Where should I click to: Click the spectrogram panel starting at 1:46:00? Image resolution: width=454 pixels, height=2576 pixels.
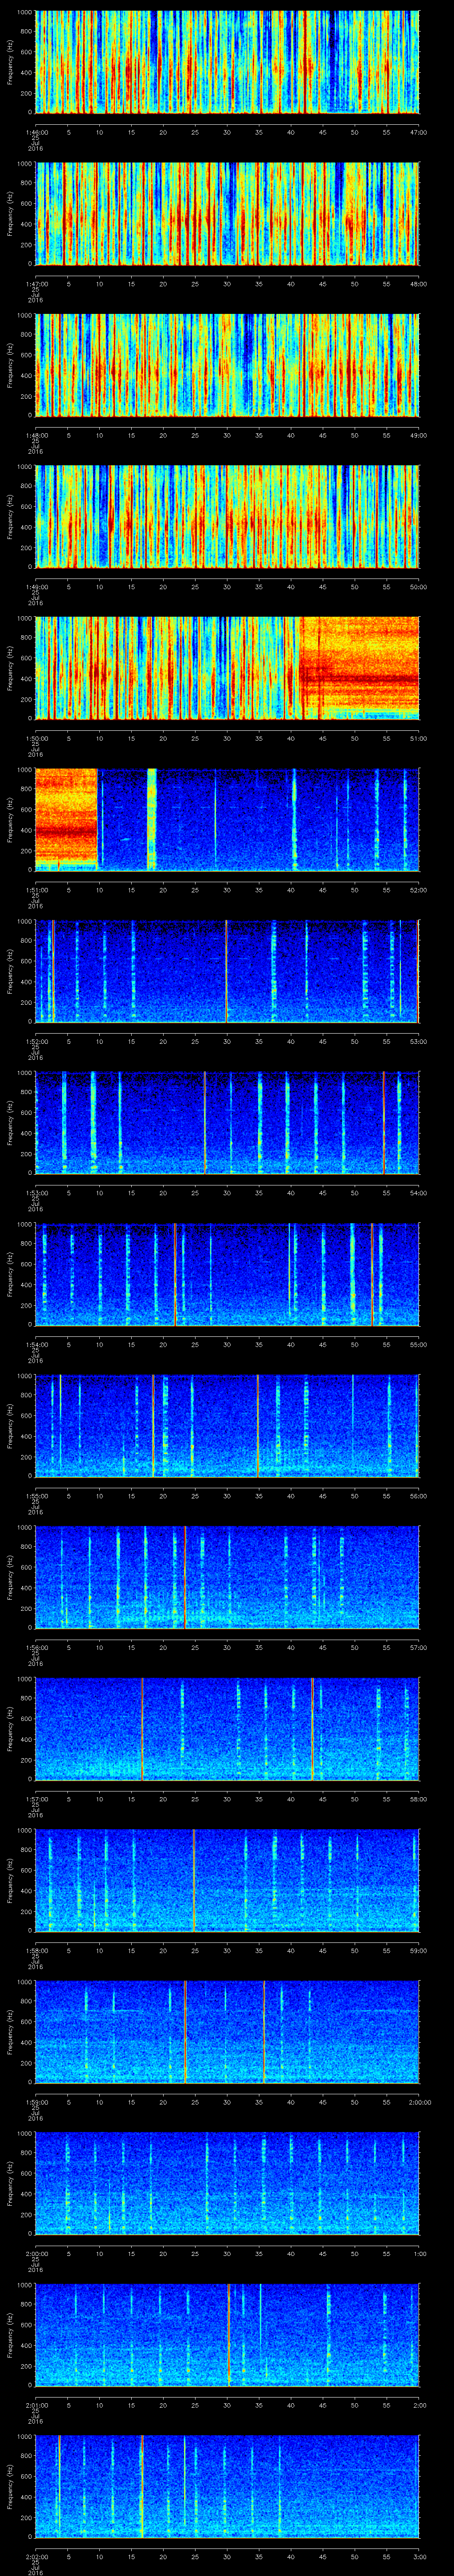(227, 62)
